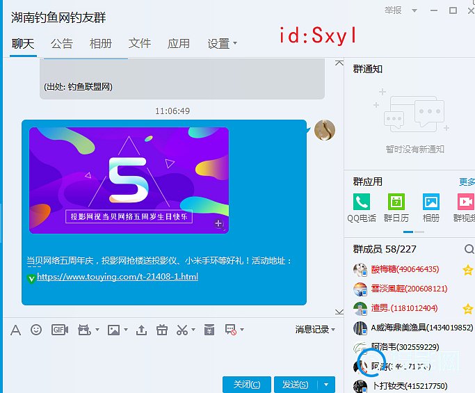Click the 发送(S) button
The image size is (475, 393).
[x=296, y=385]
